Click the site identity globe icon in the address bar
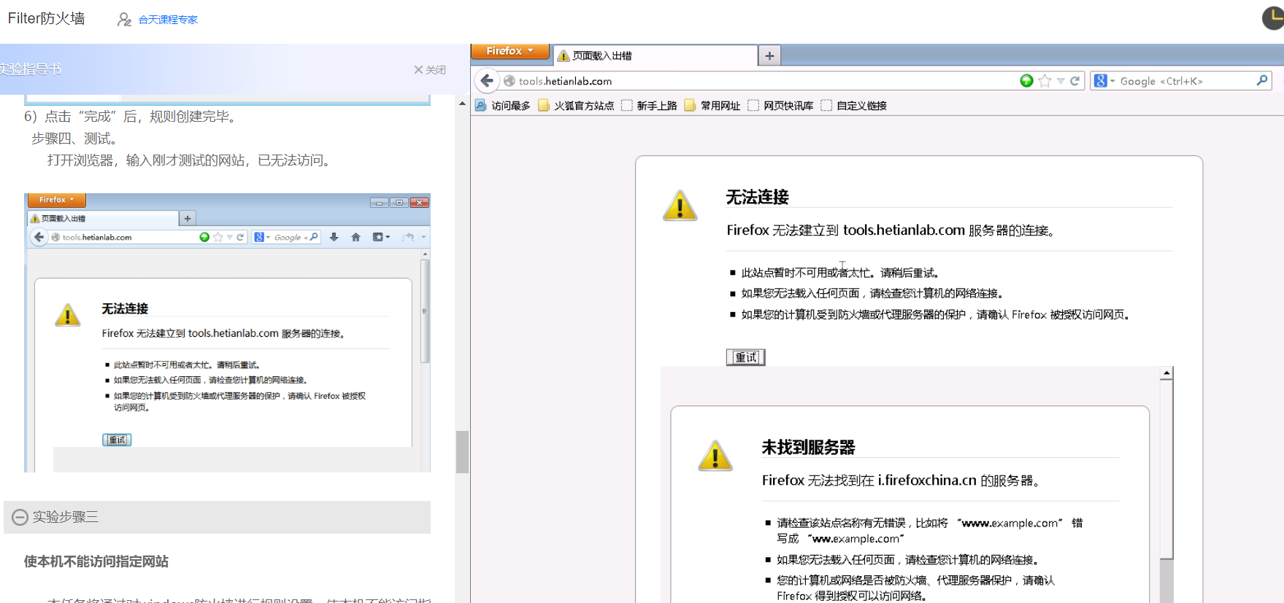 (510, 81)
